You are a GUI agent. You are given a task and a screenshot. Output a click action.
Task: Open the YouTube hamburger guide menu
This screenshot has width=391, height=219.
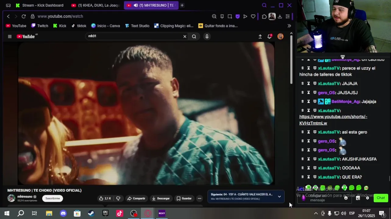(x=10, y=36)
